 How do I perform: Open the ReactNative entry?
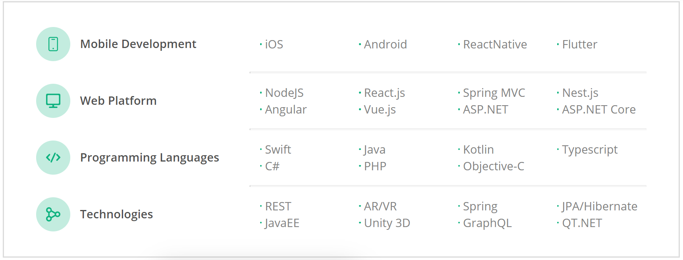[495, 44]
